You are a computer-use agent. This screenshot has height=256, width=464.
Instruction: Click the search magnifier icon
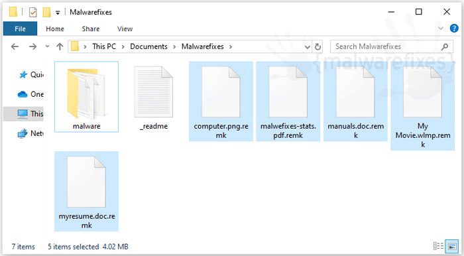[x=445, y=47]
